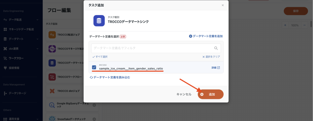313x121 pixels.
Task: Focus the データマート定義名でフィルタ input
Action: tap(156, 48)
